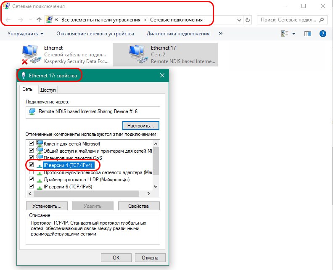Select IP версии 6 (TCP/IPv6) item
The image size is (333, 270).
pyautogui.click(x=68, y=187)
